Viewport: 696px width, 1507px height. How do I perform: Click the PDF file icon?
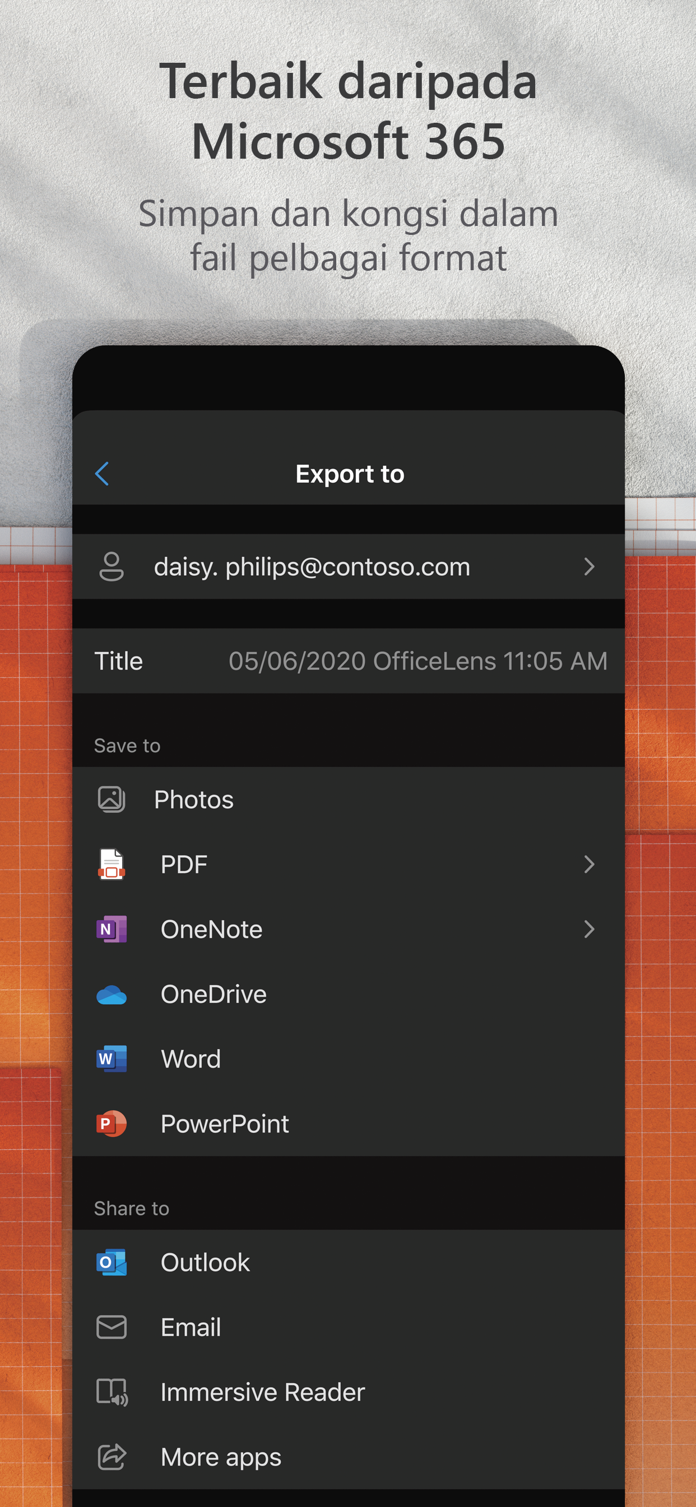point(111,864)
